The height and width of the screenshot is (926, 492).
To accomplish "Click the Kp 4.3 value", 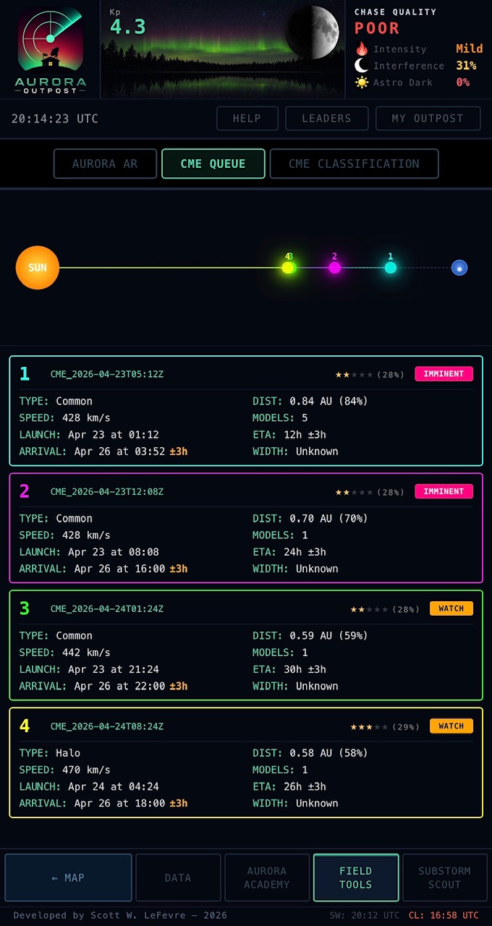I will click(128, 27).
